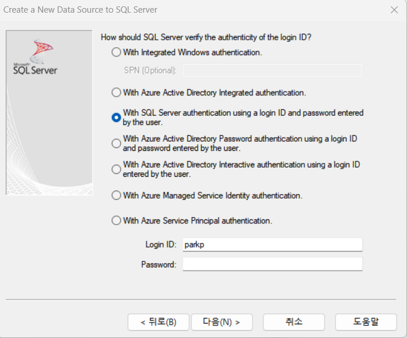
Task: Click the dialog title 'Create a New Data Source to SQL Server'
Action: [x=81, y=10]
